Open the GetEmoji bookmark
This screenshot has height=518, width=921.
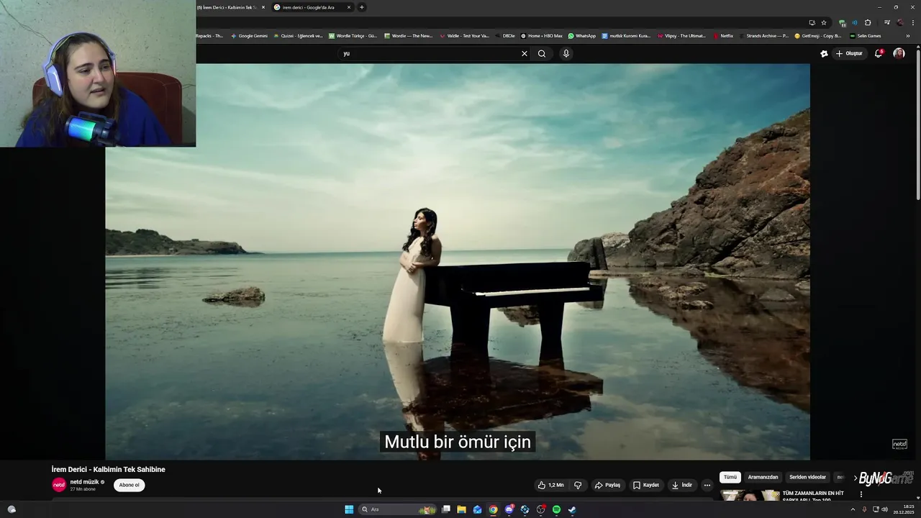click(818, 36)
